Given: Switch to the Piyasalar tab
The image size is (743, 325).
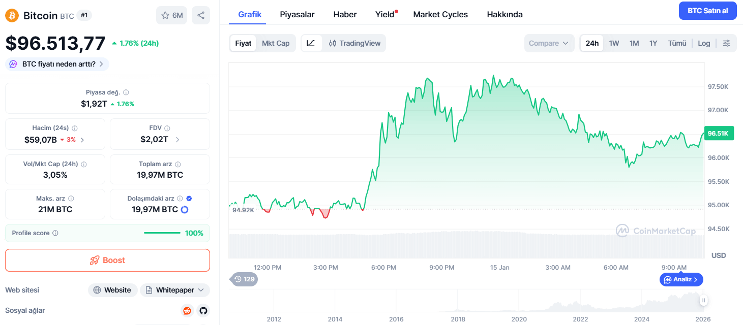Looking at the screenshot, I should point(297,14).
